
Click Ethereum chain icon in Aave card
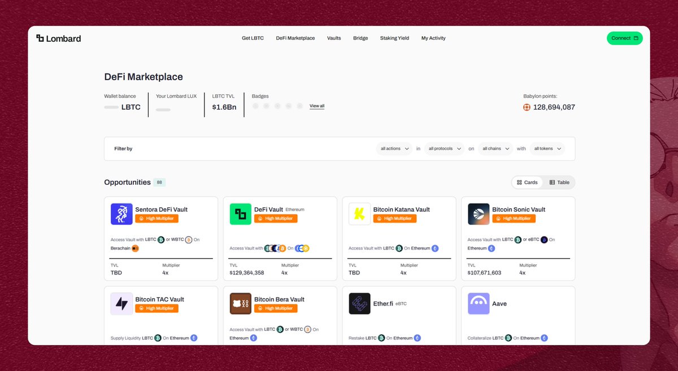pos(545,338)
